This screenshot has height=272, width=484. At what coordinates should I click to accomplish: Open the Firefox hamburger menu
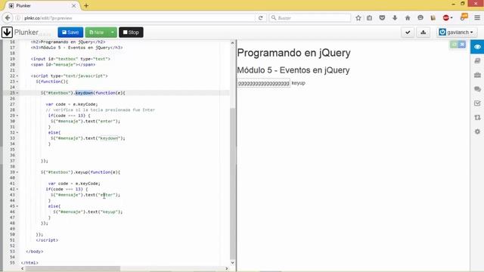[477, 18]
